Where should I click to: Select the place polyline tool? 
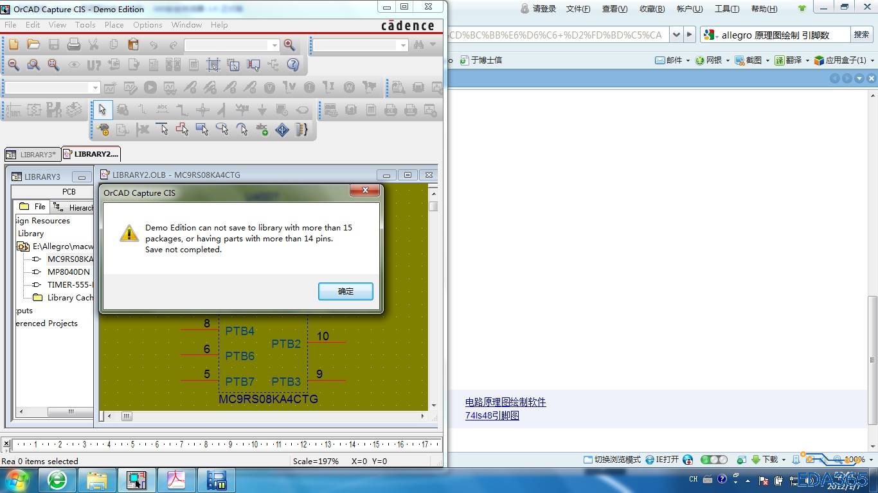tap(183, 129)
